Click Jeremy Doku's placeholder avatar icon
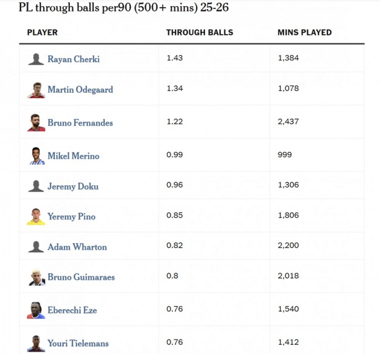The height and width of the screenshot is (354, 380). (x=36, y=186)
